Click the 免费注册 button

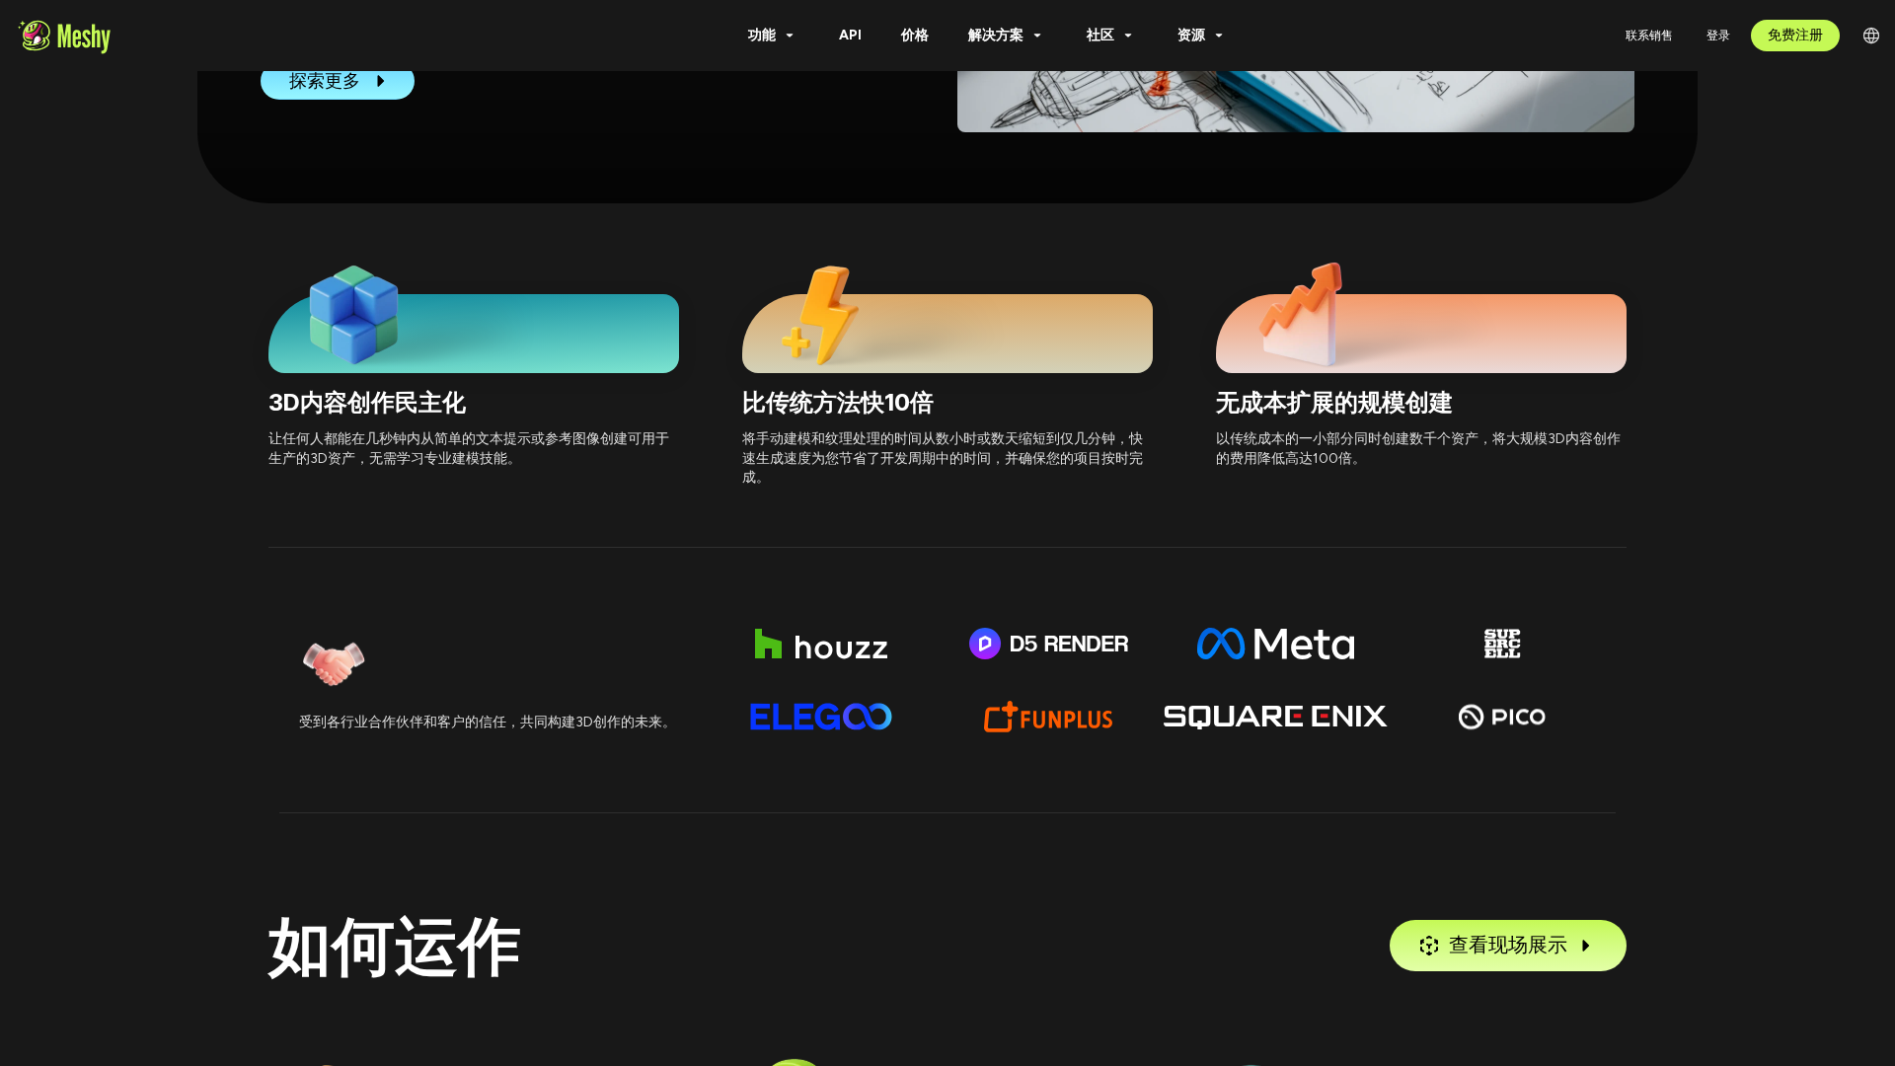tap(1794, 35)
